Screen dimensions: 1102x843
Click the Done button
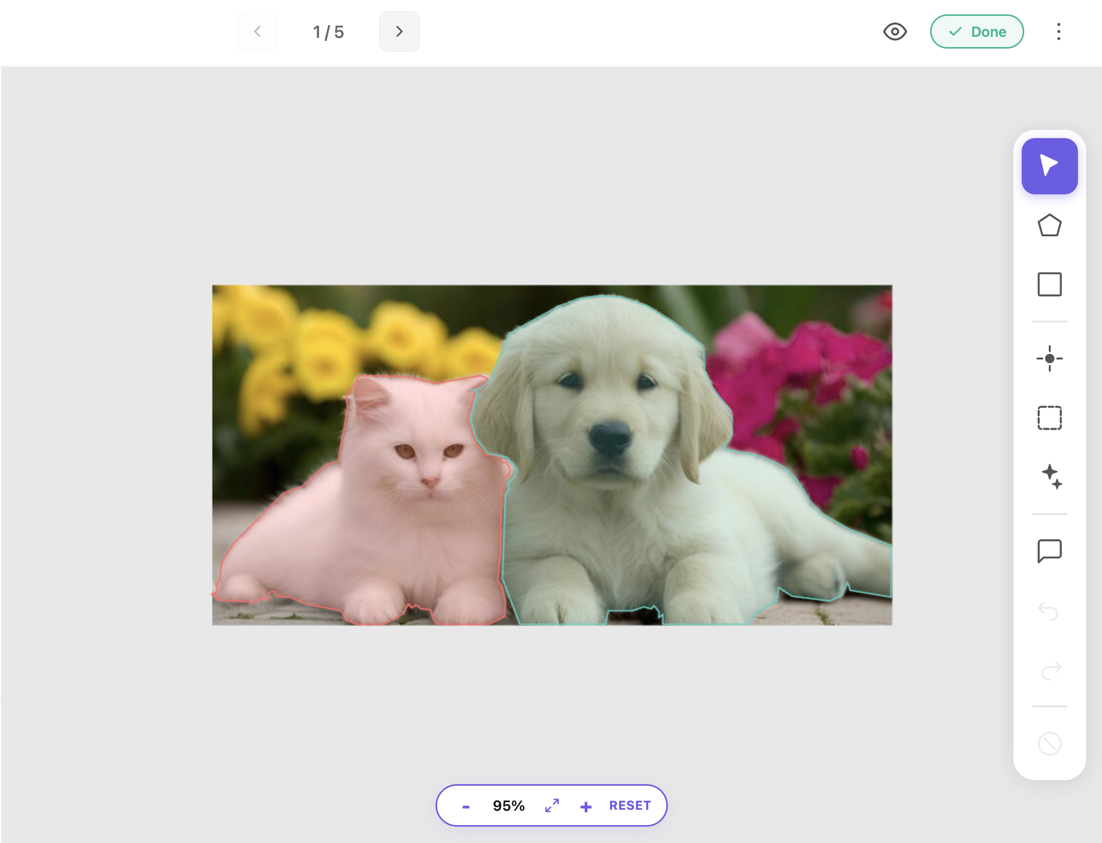tap(976, 32)
